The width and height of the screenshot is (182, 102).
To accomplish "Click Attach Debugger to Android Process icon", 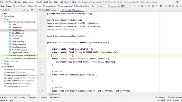I will [x=153, y=6].
